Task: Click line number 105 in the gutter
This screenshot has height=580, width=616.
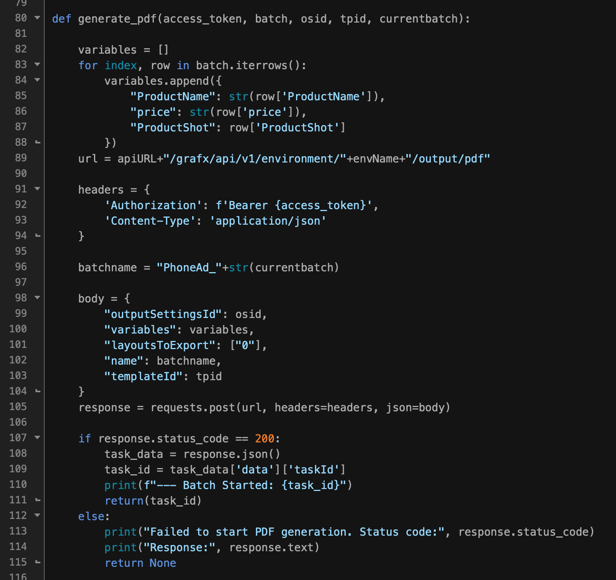Action: 18,407
